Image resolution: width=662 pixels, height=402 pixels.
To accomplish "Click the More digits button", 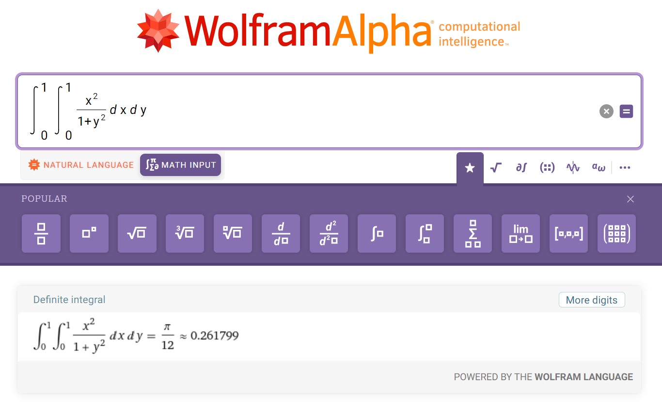I will pos(592,300).
